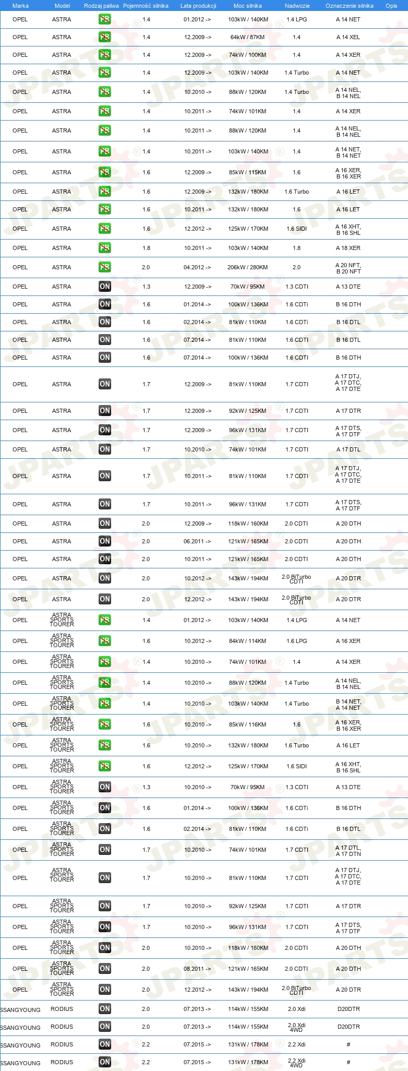This screenshot has height=1071, width=408.
Task: Click the ON diesel icon in the Rodius 2.2 Xdi 4WD row
Action: (105, 1062)
